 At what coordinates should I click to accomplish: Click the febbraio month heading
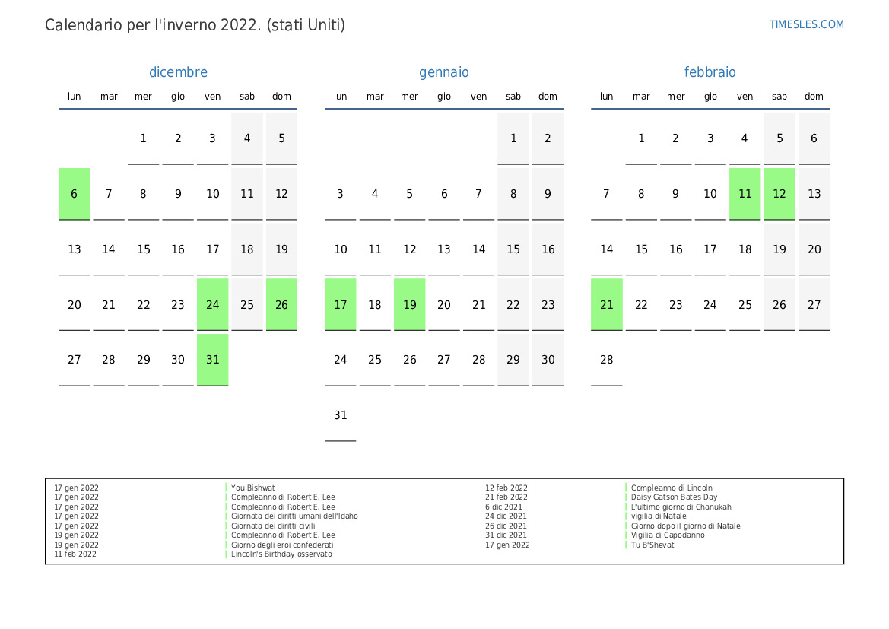tap(710, 72)
